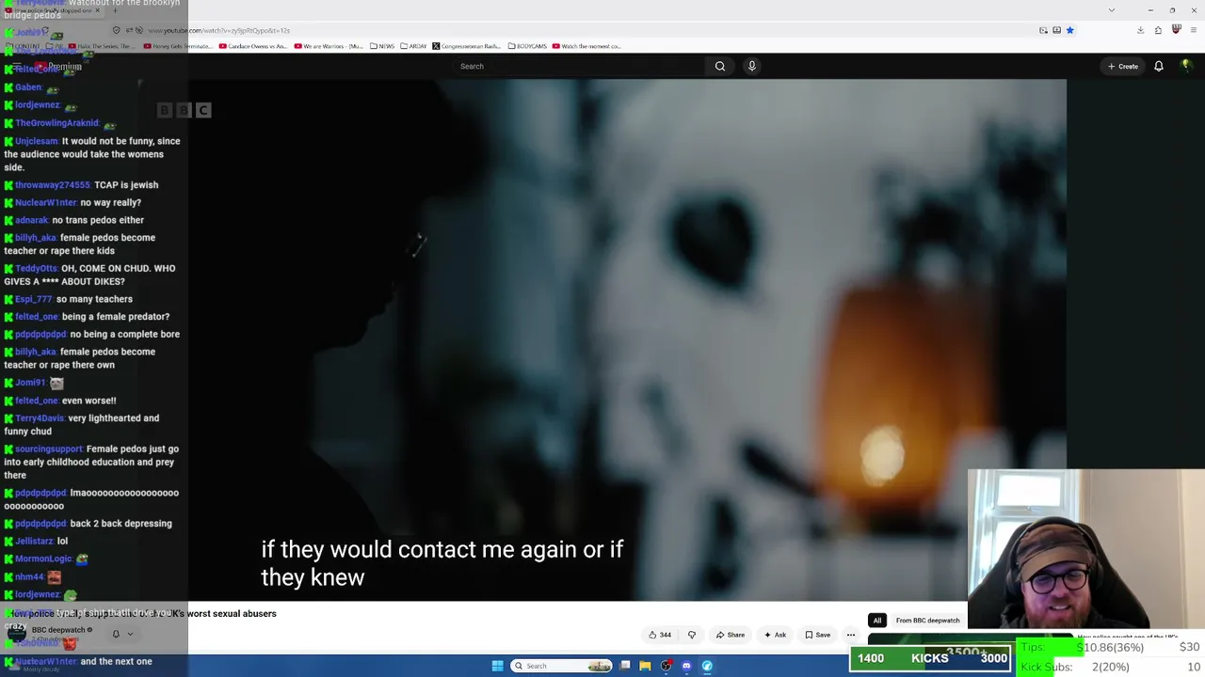Open the ARDAY bookmarks folder
Screen dimensions: 1205x677
pyautogui.click(x=413, y=46)
